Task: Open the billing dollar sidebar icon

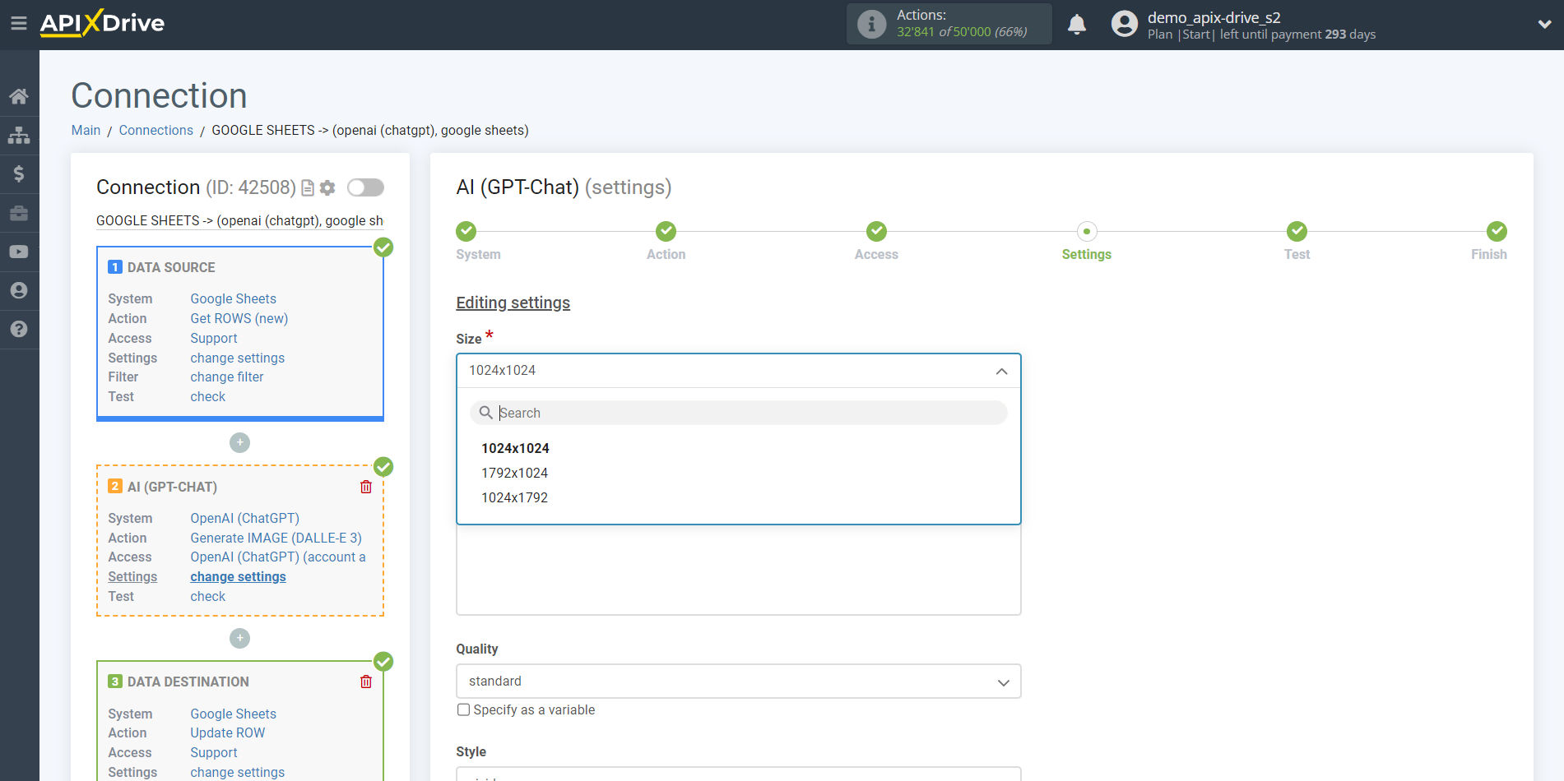Action: 19,174
